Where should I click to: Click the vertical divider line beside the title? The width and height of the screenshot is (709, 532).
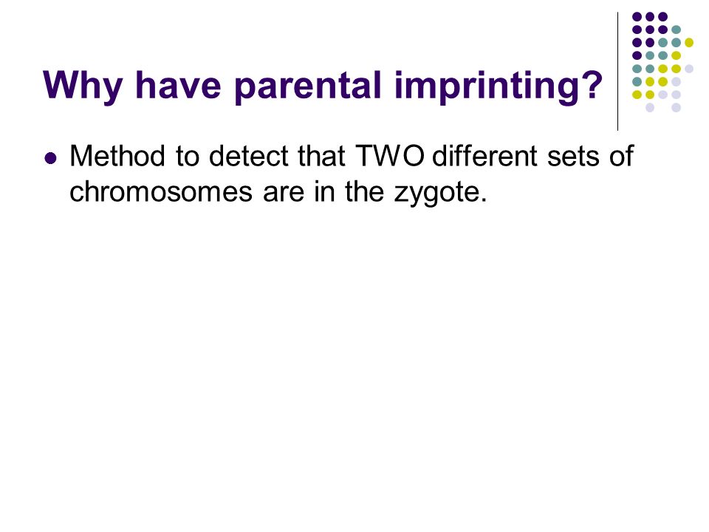click(x=617, y=72)
